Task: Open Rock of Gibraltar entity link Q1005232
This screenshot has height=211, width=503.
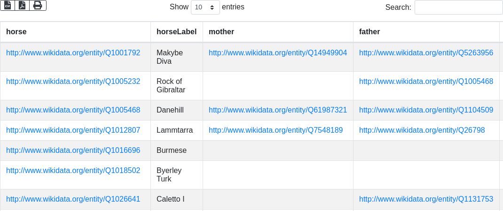Action: click(73, 82)
